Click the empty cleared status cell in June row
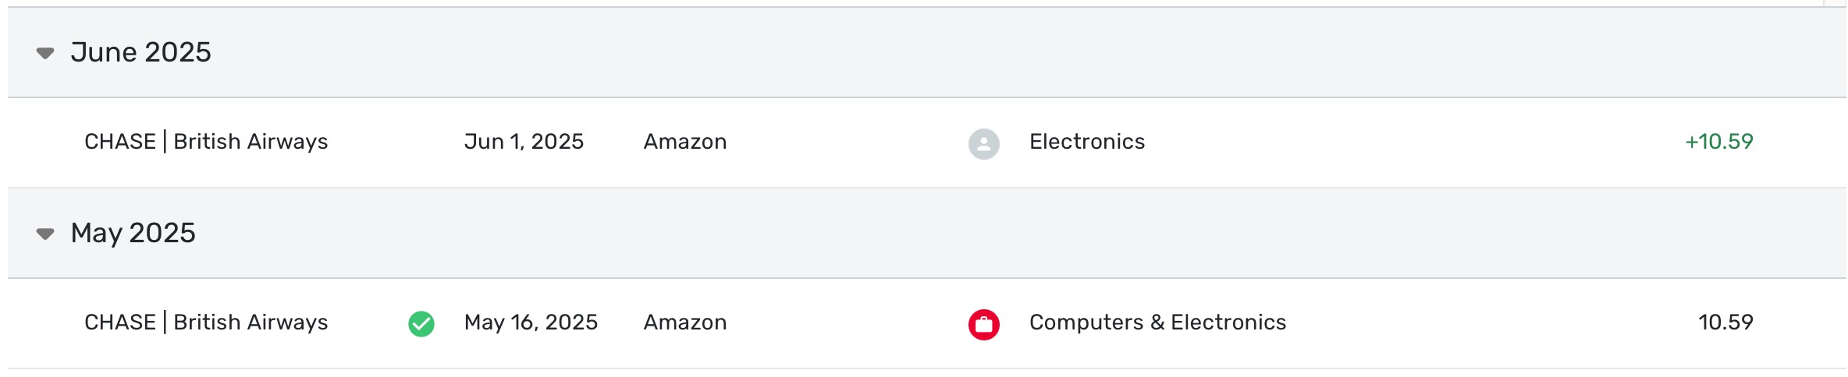 point(421,143)
